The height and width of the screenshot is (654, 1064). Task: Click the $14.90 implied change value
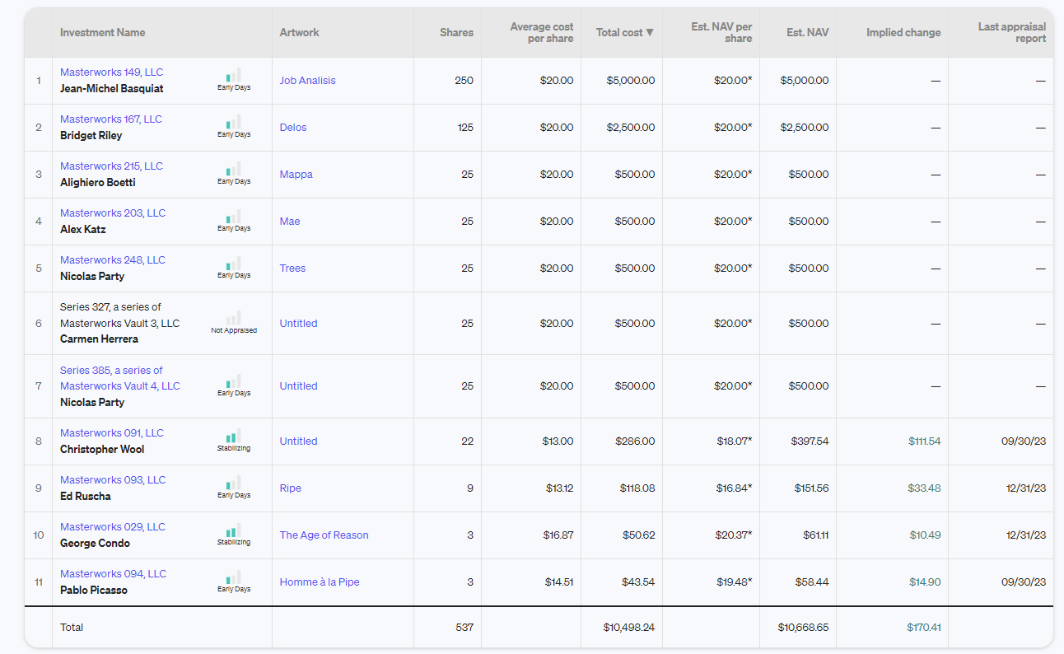926,582
